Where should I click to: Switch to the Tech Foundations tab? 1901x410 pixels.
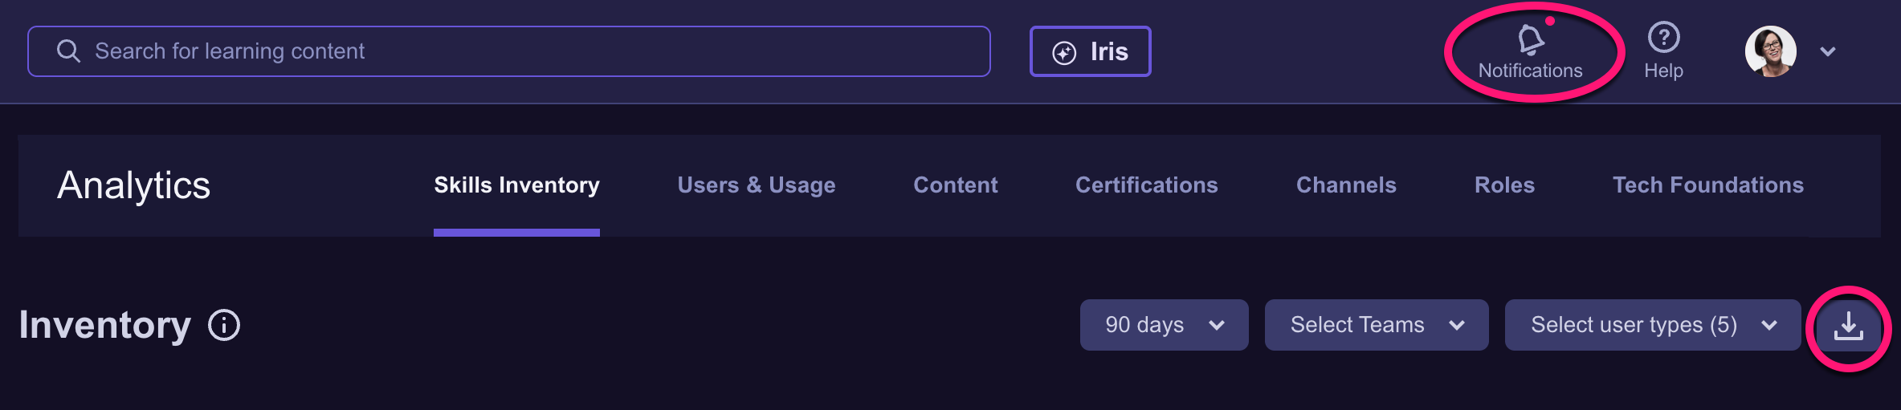tap(1707, 185)
